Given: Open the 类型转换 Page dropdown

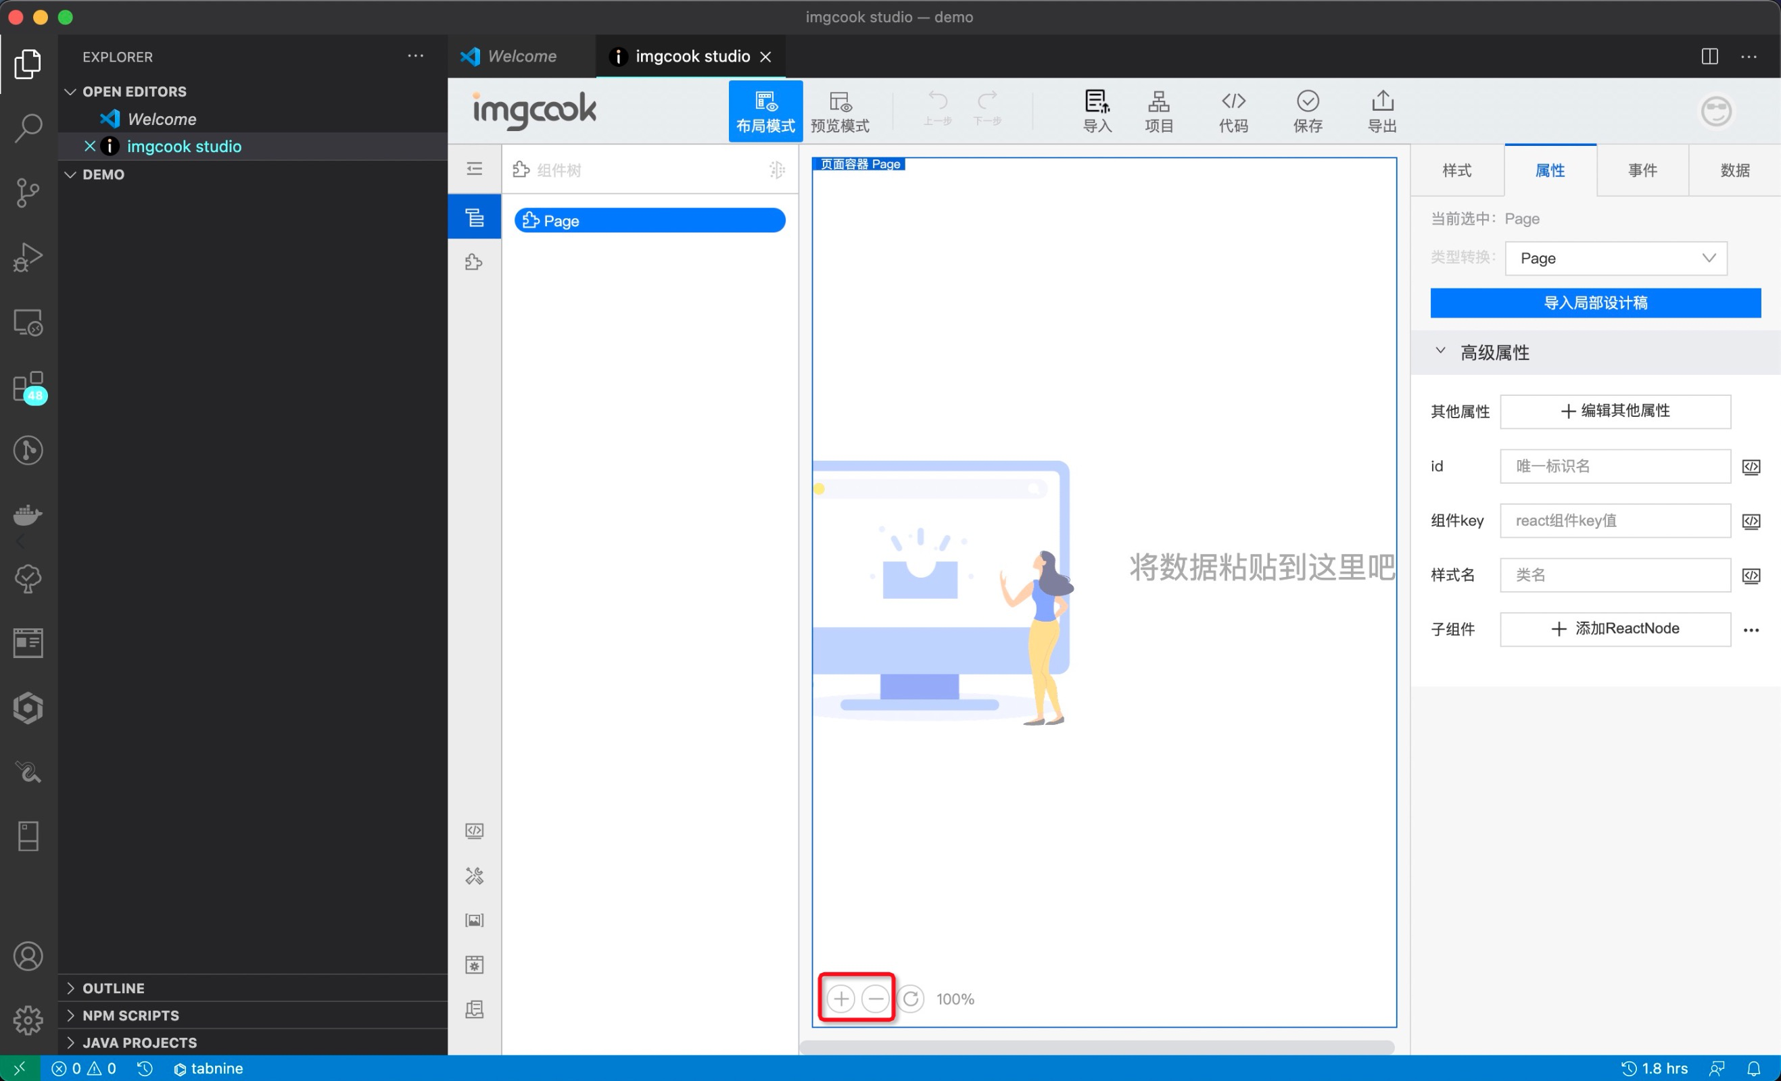Looking at the screenshot, I should click(1616, 259).
